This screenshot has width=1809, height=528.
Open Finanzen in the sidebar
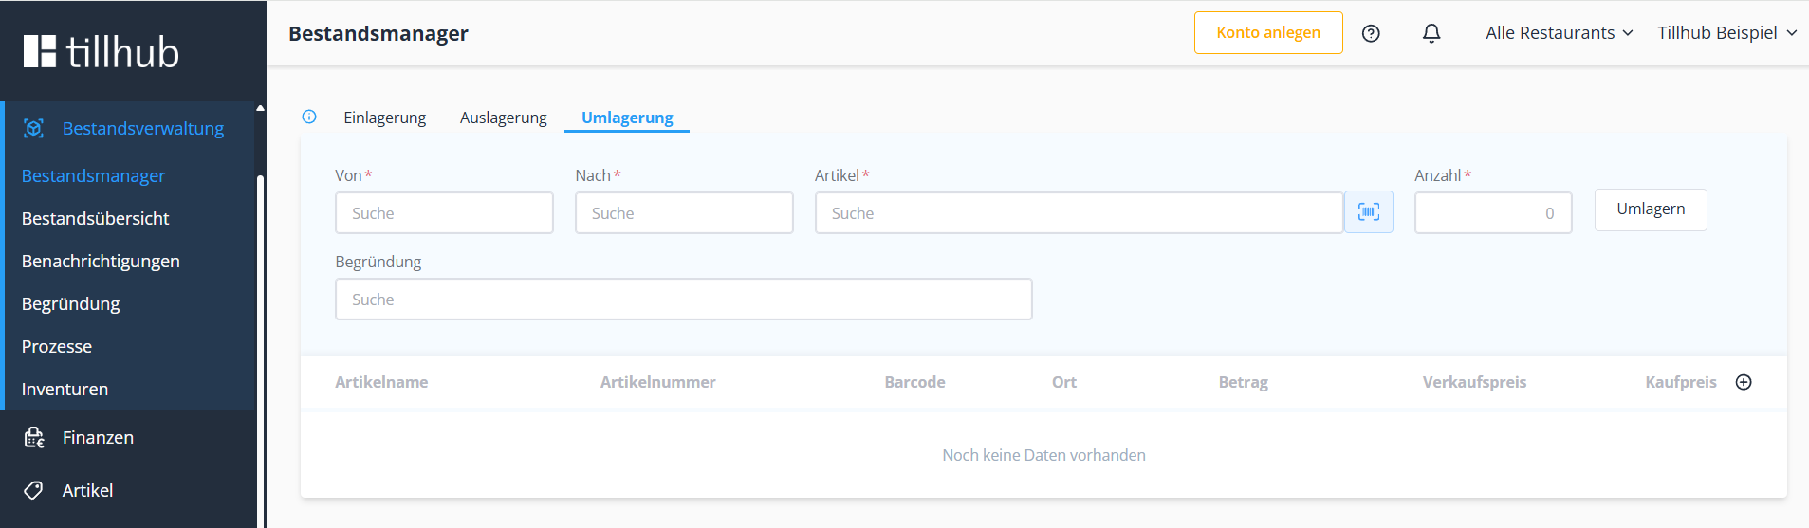(98, 437)
